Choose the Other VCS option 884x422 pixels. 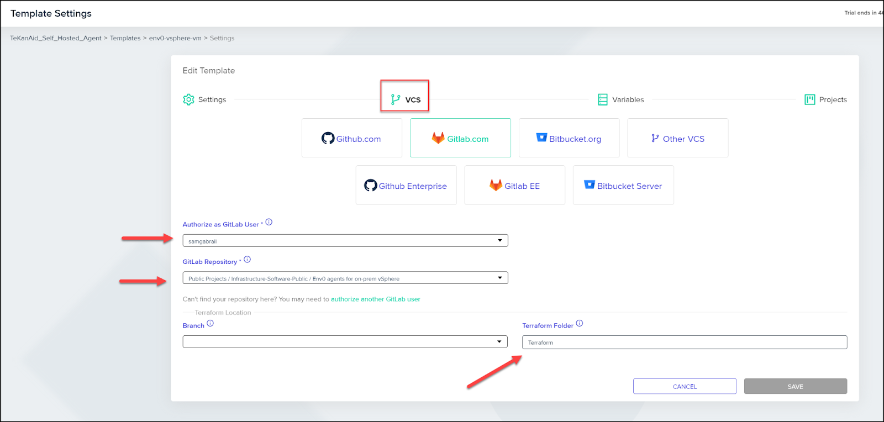[x=678, y=138]
